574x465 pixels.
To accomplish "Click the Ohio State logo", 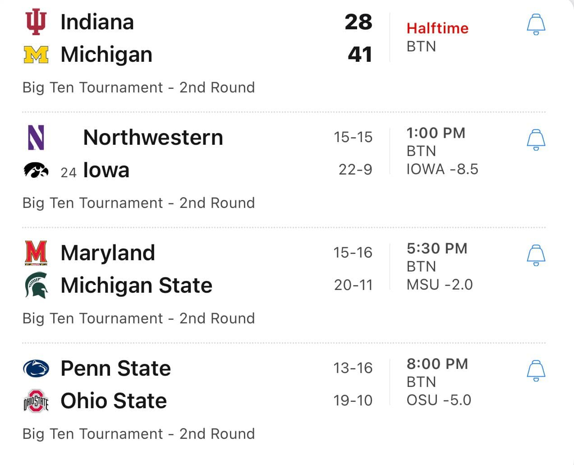I will click(x=36, y=401).
